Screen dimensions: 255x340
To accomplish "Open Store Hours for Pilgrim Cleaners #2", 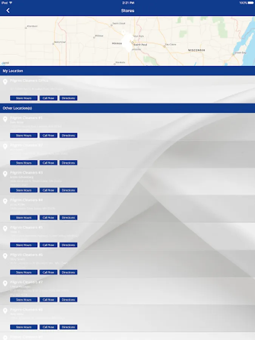I will [x=24, y=162].
